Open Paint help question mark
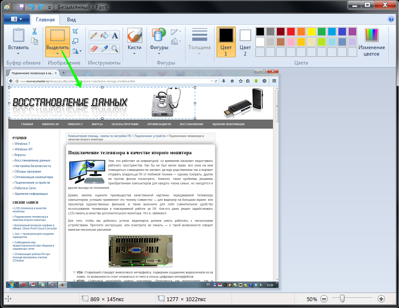Viewport: 399px width, 308px height. 391,19
